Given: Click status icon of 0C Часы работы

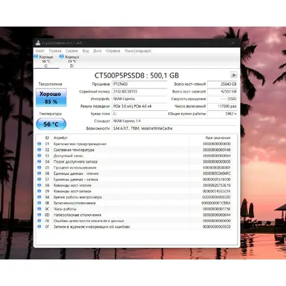Looking at the screenshot, I should point(39,209).
